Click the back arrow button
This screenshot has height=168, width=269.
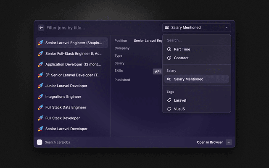[x=41, y=28]
